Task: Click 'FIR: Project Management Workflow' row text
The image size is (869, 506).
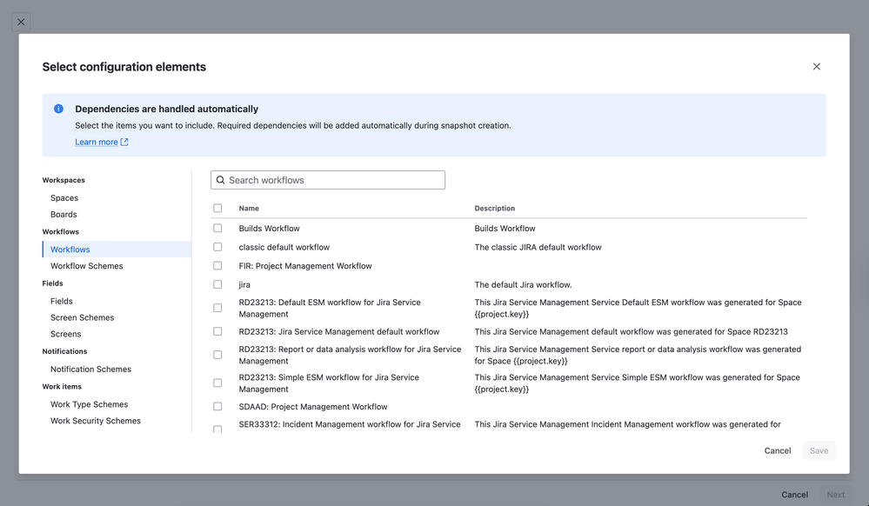Action: point(305,266)
